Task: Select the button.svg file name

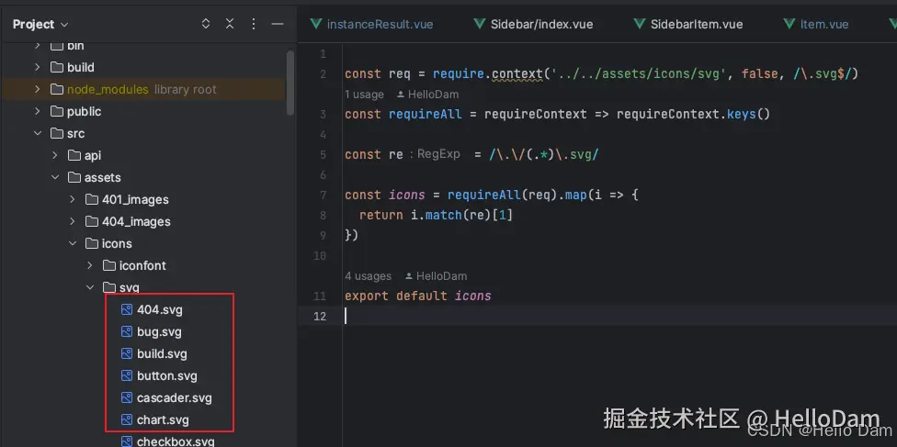Action: coord(167,375)
